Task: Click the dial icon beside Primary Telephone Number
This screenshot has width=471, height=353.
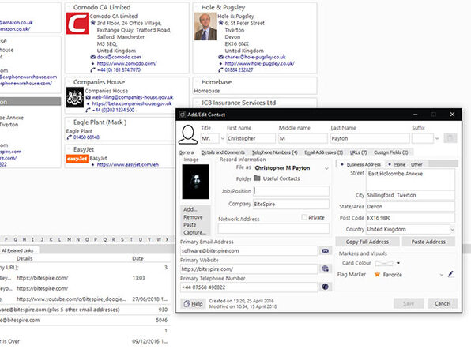Action: coord(325,287)
